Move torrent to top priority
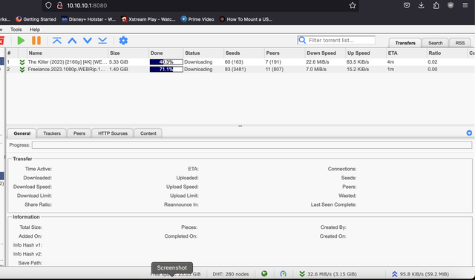475x280 pixels. (57, 41)
